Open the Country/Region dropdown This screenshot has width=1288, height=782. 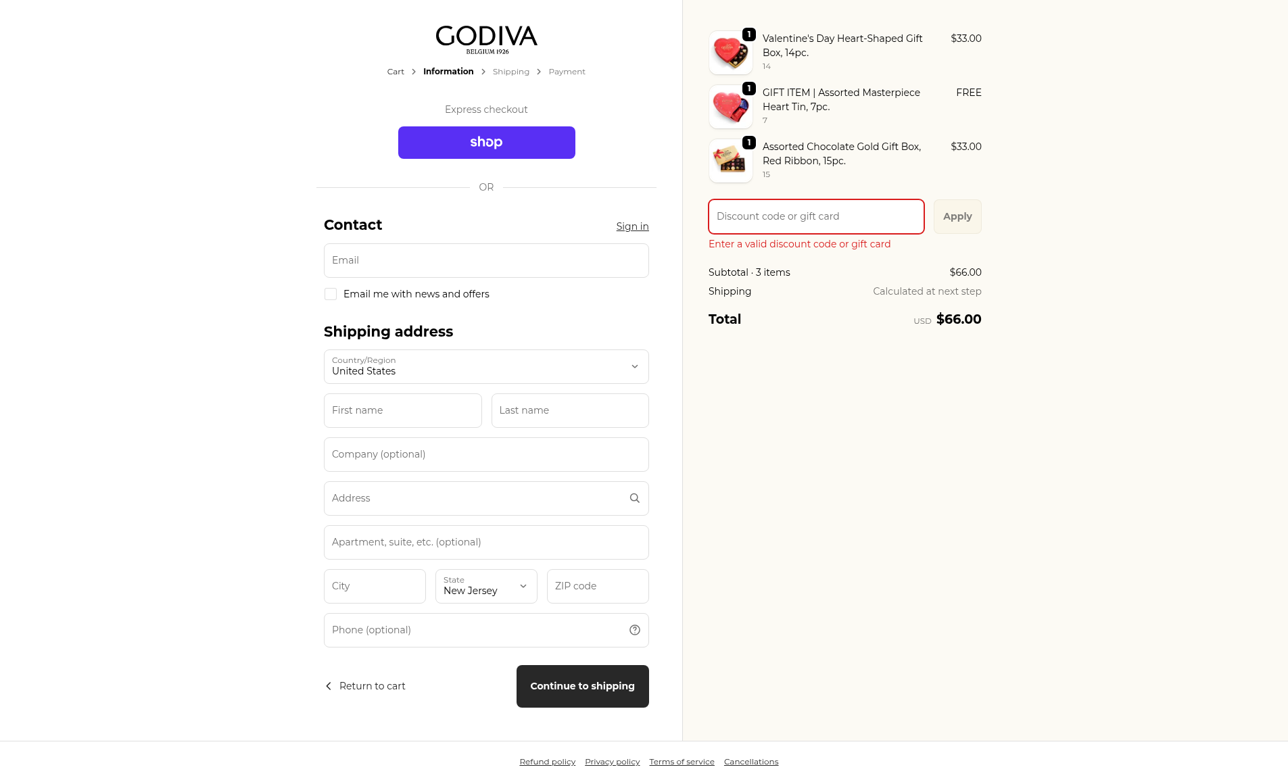click(x=486, y=366)
